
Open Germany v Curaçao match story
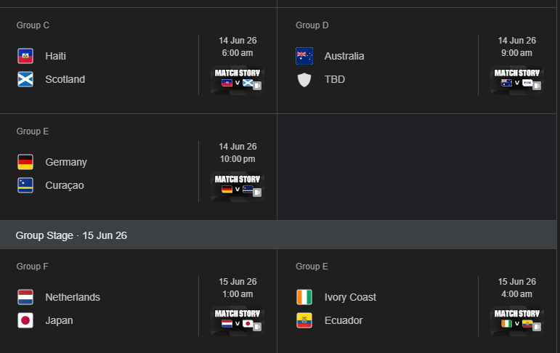[x=238, y=185]
